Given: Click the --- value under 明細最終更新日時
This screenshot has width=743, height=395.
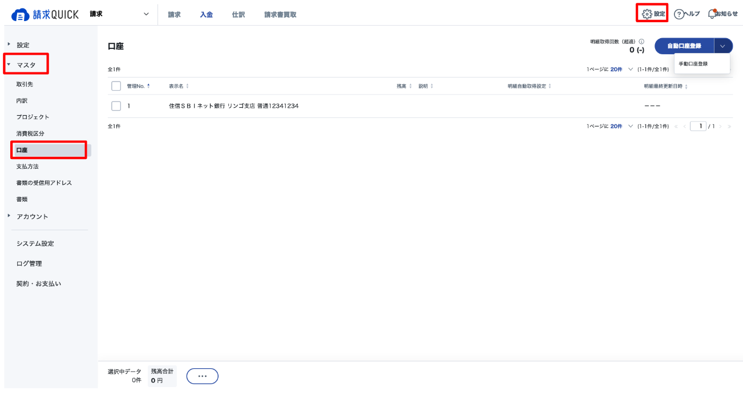Looking at the screenshot, I should click(653, 107).
